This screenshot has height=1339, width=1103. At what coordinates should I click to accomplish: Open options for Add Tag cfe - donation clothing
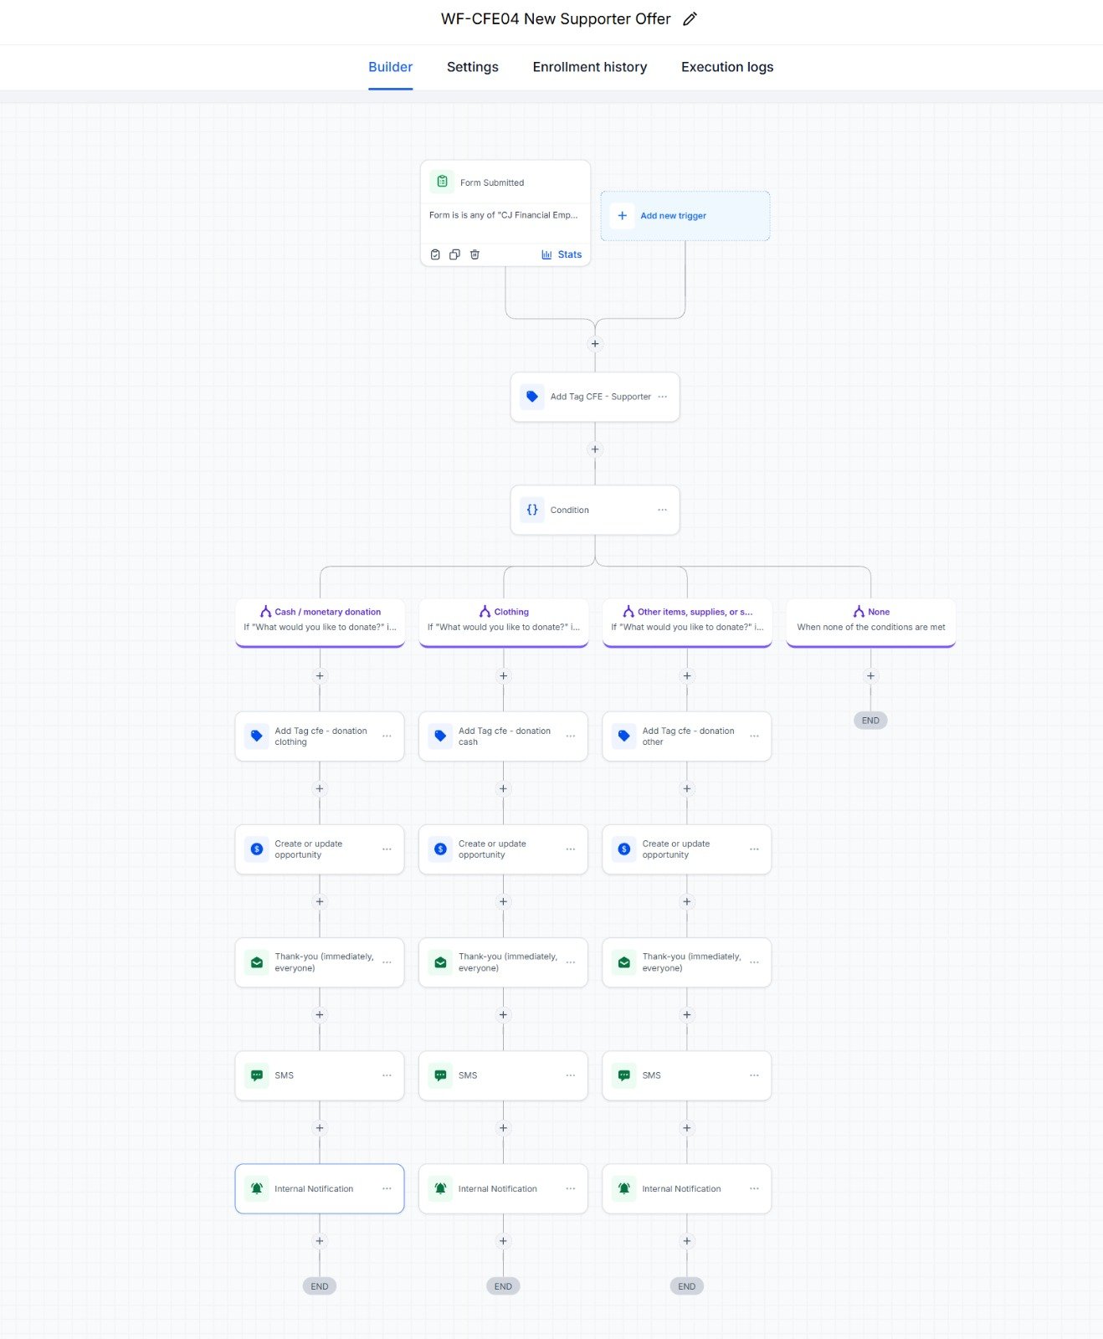pyautogui.click(x=387, y=736)
